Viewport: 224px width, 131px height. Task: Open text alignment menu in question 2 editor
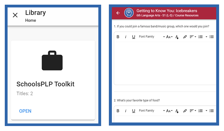coord(193,111)
